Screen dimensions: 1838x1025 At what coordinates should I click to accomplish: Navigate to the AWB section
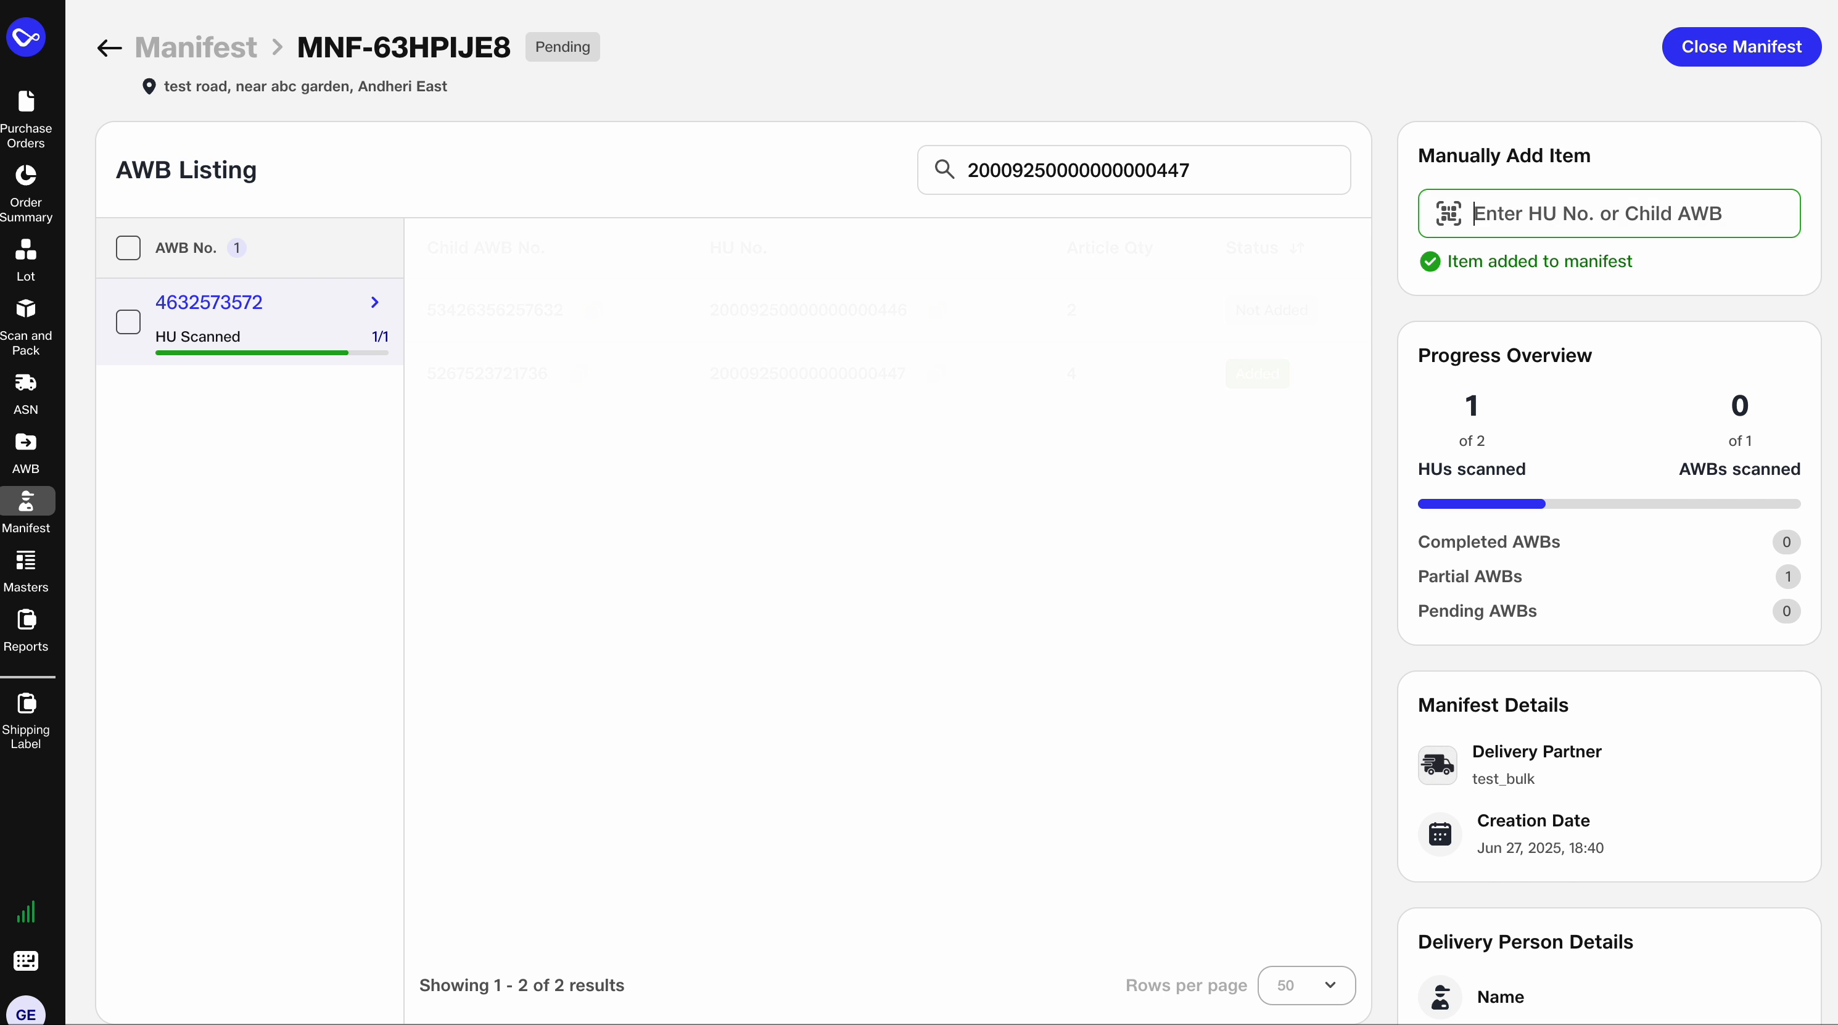click(x=27, y=452)
